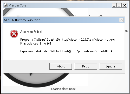Click the Expression diskindex.GetBlockHash text
This screenshot has width=130, height=94.
click(x=66, y=51)
